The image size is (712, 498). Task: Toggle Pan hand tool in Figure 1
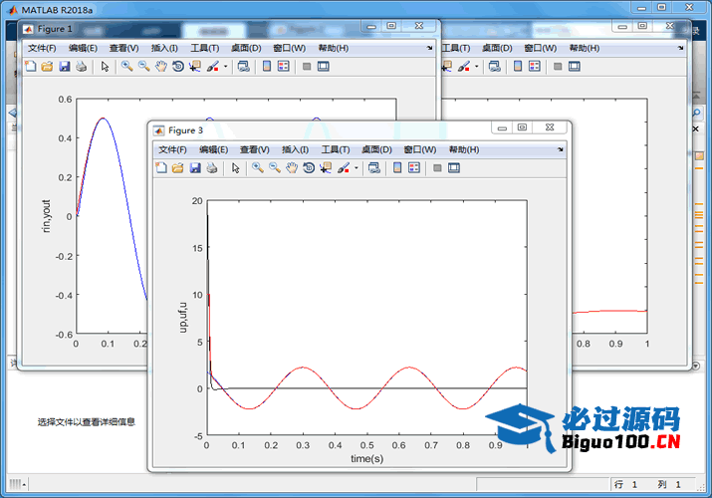[160, 67]
